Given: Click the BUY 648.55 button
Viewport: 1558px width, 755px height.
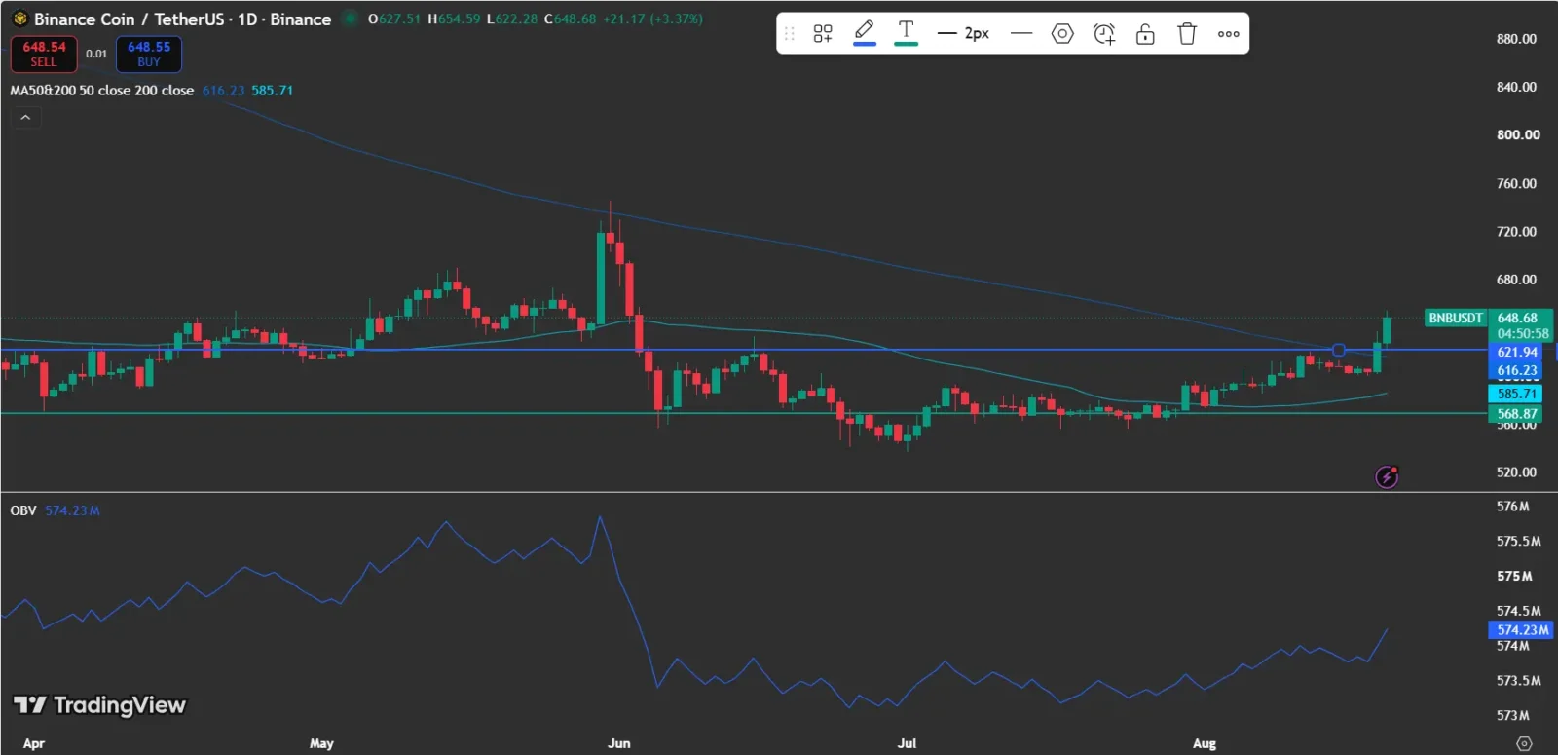Looking at the screenshot, I should [149, 55].
